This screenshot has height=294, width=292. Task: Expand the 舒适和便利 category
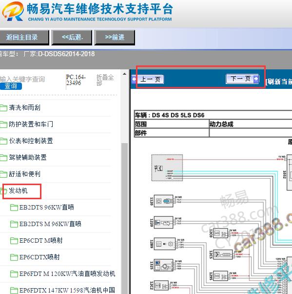24,174
